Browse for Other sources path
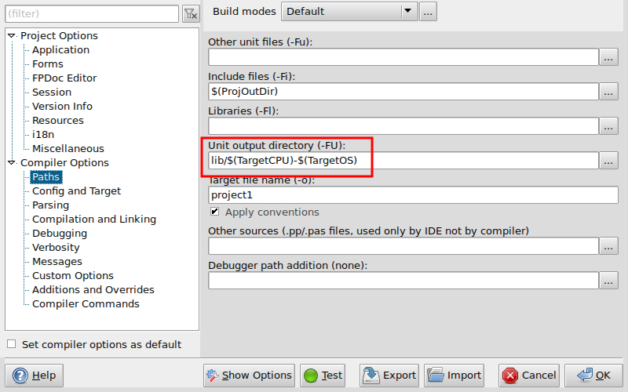This screenshot has width=628, height=392. 608,246
